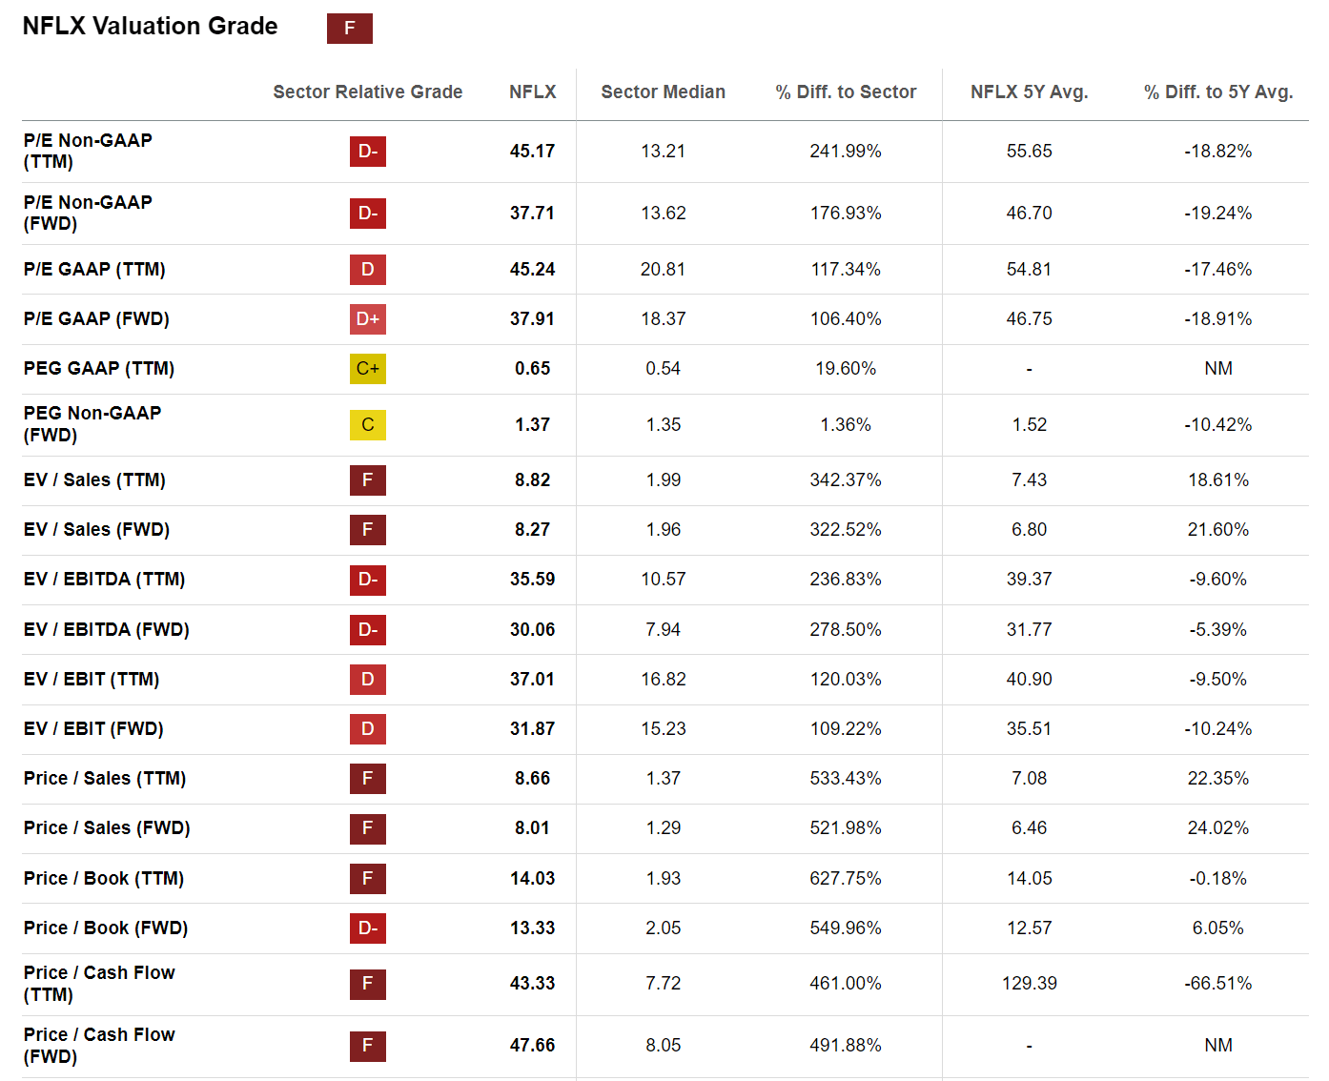Click the % Diff. to Sector column header

846,92
